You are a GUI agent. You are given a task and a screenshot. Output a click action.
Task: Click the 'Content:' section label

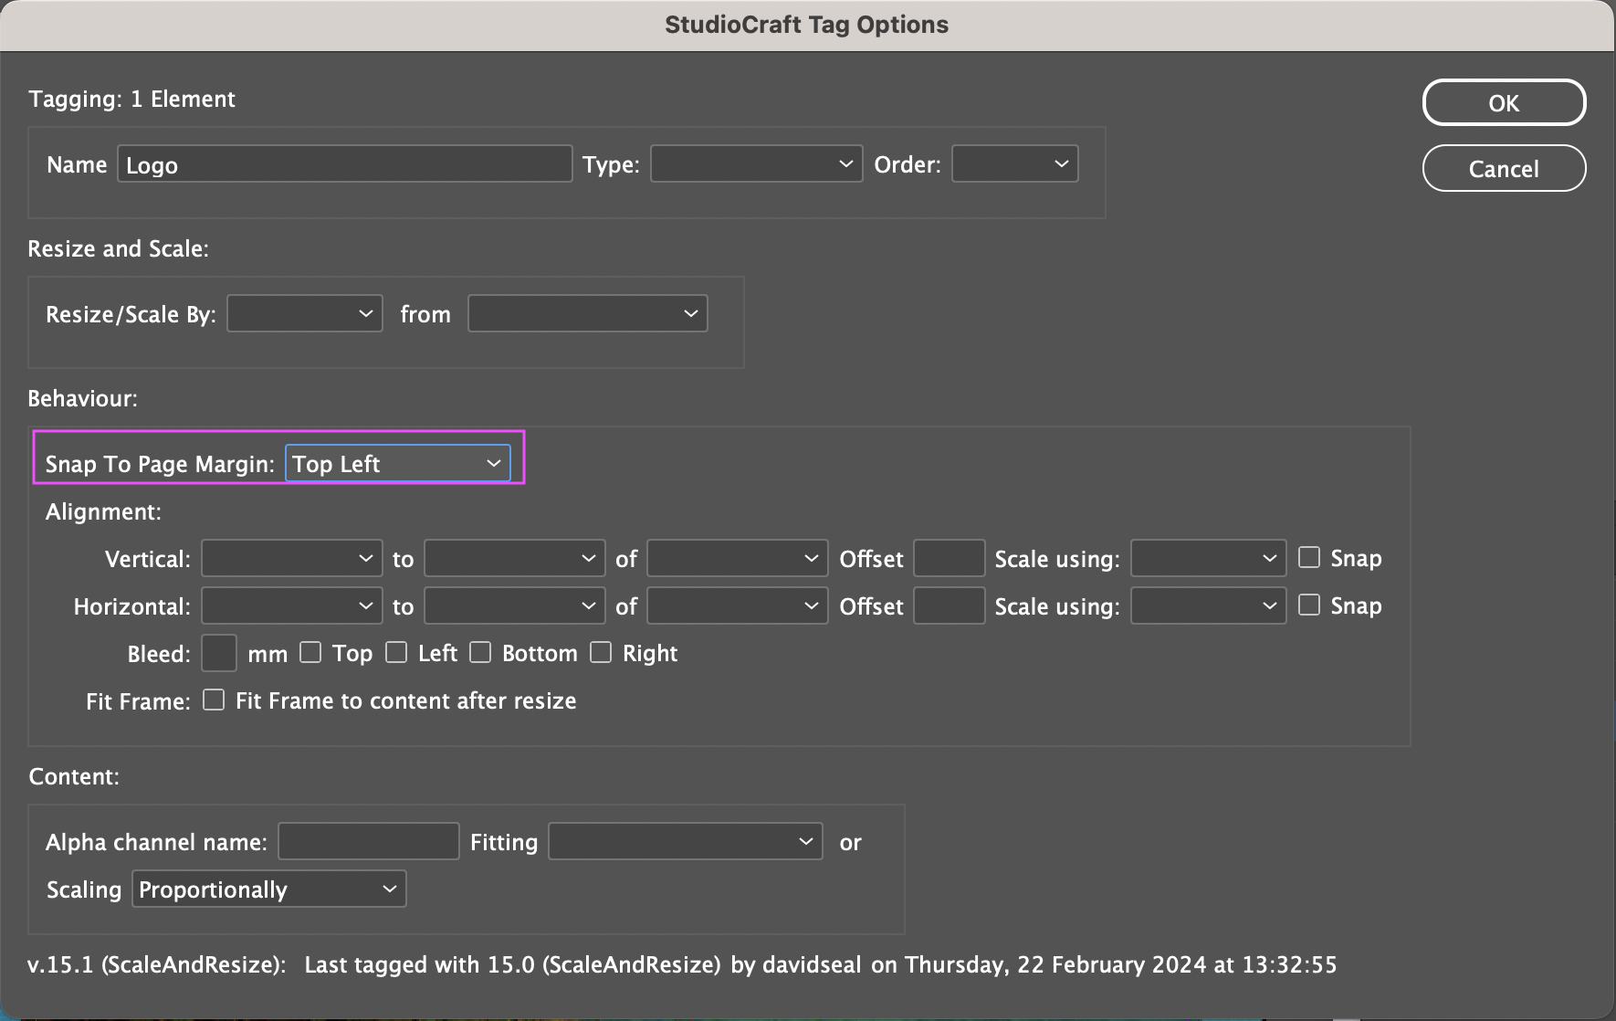[74, 777]
